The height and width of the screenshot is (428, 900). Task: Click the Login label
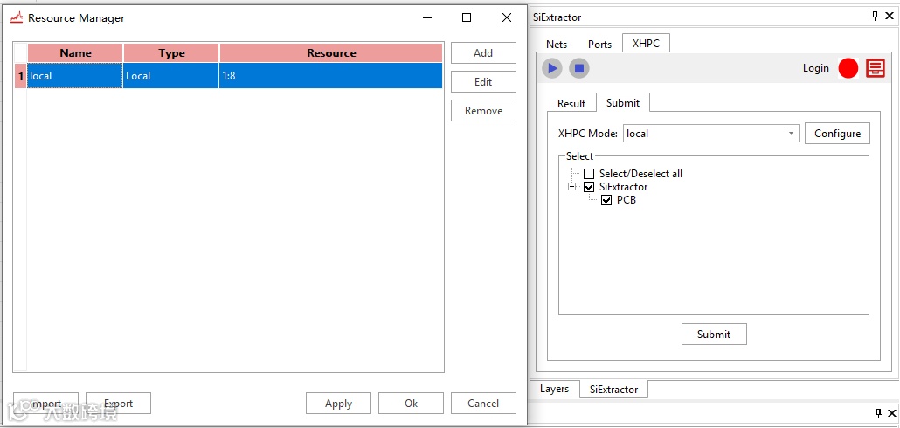pos(815,68)
